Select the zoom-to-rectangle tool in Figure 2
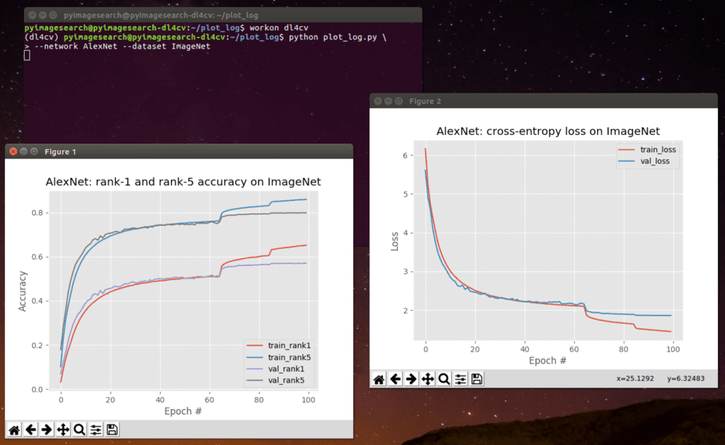Screen dimensions: 725x445 (443, 378)
